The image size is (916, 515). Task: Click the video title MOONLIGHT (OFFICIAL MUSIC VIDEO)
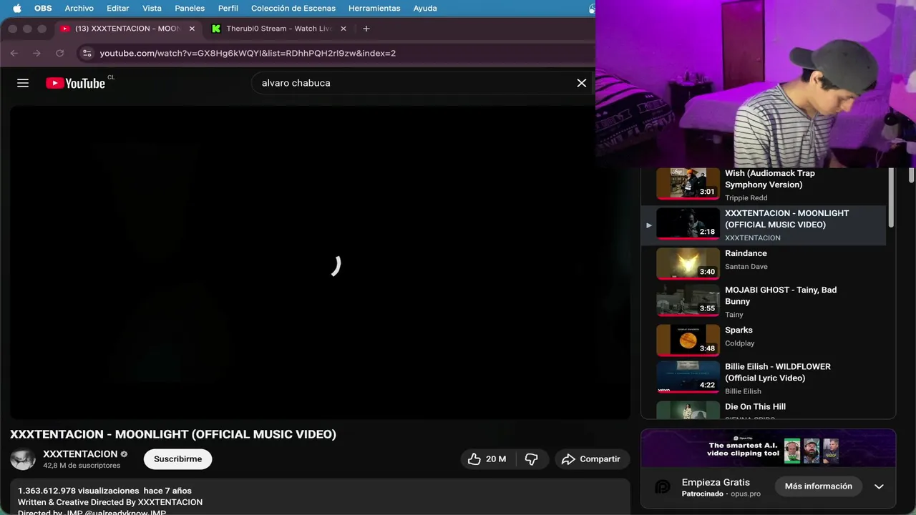pos(173,434)
